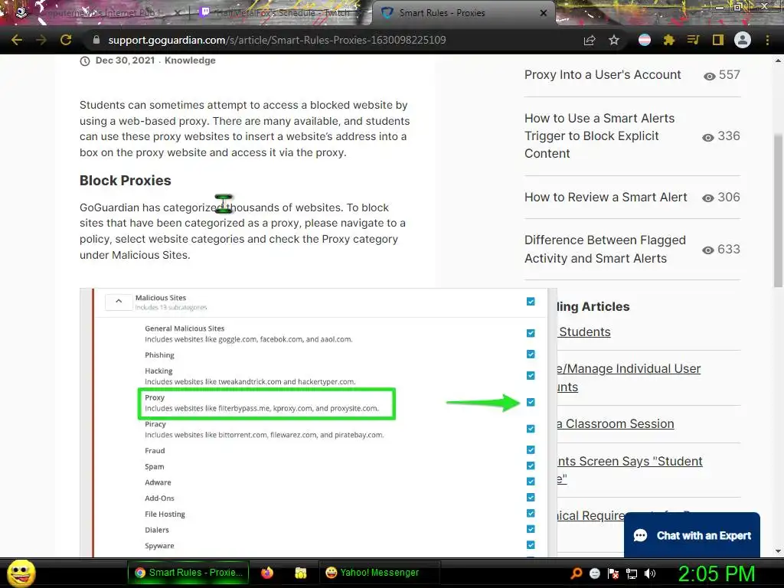This screenshot has width=784, height=588.
Task: Click the Dec 30, 2021 date text
Action: click(125, 60)
